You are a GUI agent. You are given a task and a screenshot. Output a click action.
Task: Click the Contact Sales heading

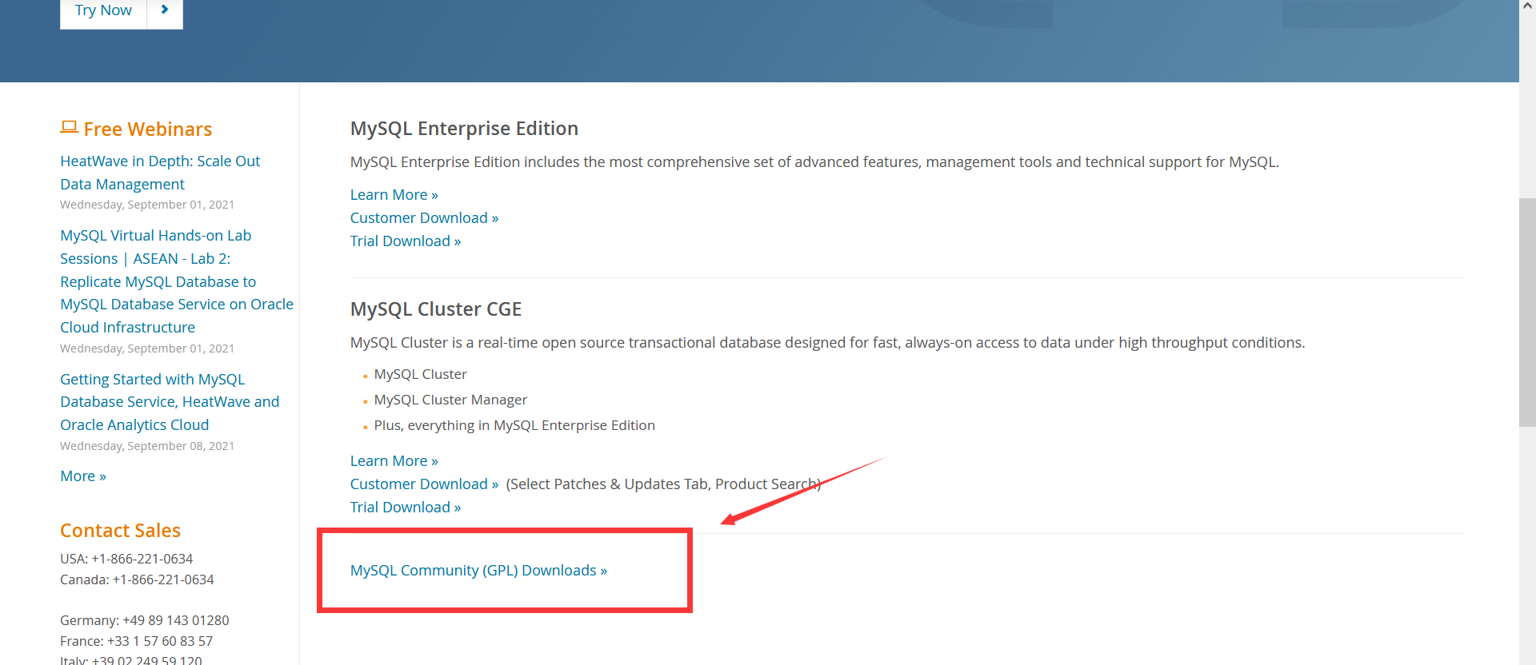pyautogui.click(x=120, y=531)
